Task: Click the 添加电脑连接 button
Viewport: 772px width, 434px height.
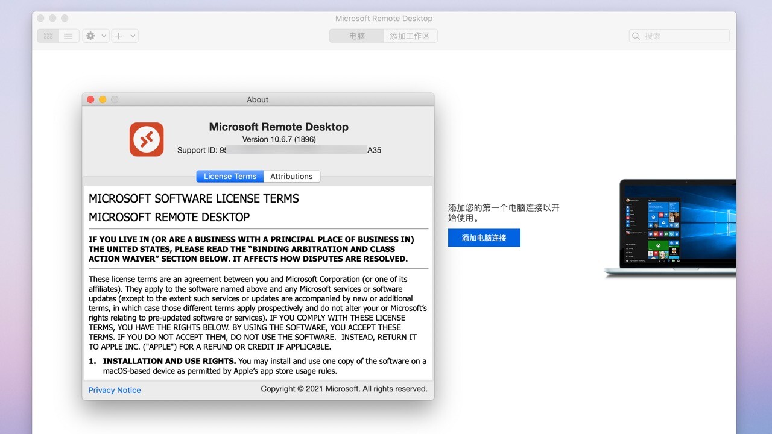Action: tap(484, 237)
